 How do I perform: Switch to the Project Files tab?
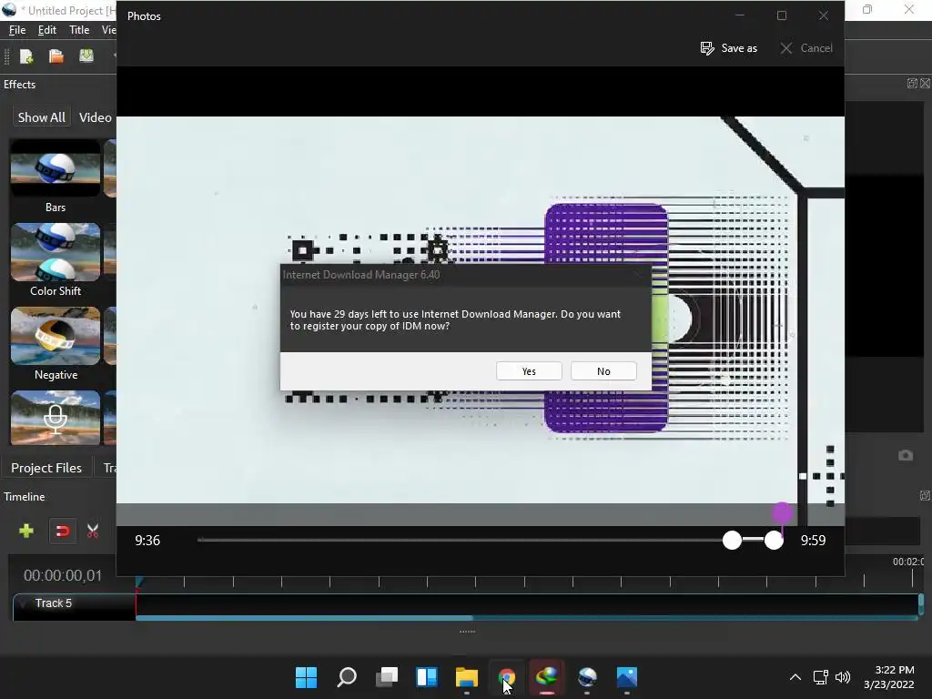point(46,468)
